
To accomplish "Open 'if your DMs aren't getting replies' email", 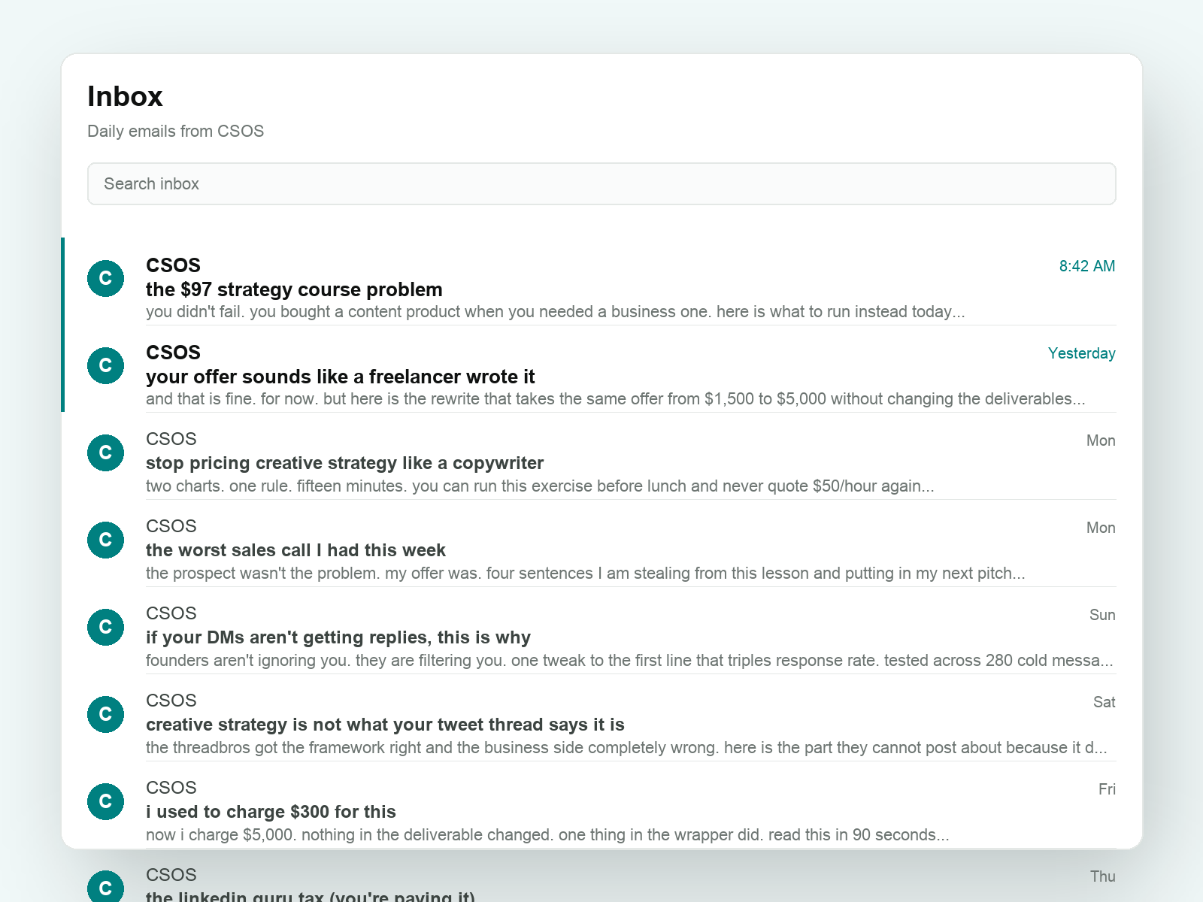I will pos(338,637).
